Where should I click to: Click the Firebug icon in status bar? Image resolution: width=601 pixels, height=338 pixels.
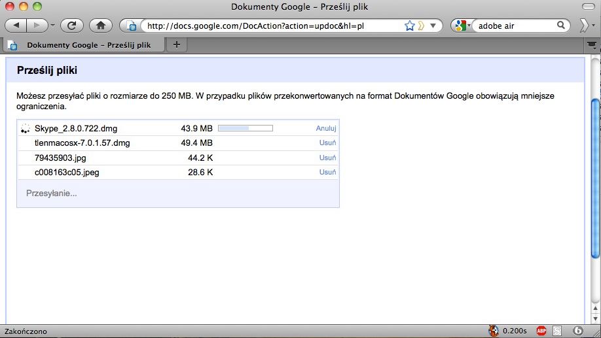[493, 331]
